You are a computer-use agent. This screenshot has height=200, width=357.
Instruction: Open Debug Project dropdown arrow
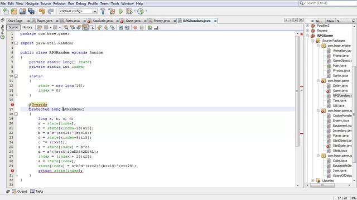[x=135, y=11]
